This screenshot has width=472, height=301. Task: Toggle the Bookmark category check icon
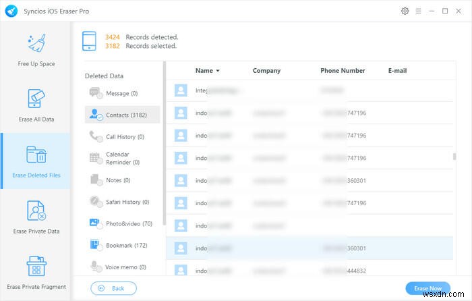point(100,248)
